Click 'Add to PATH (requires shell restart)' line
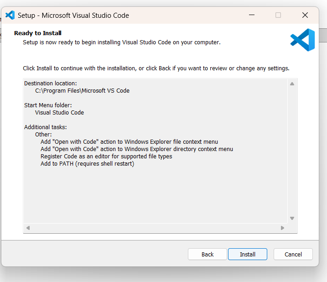The width and height of the screenshot is (327, 282). point(88,164)
